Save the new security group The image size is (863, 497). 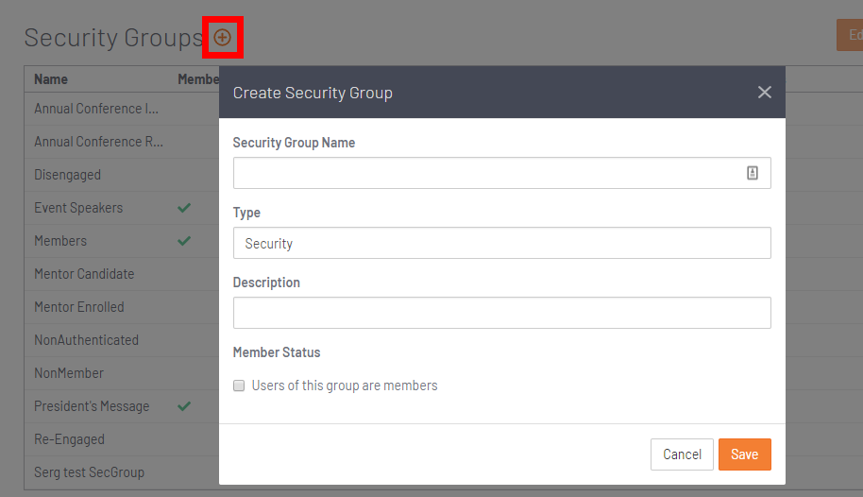(745, 454)
